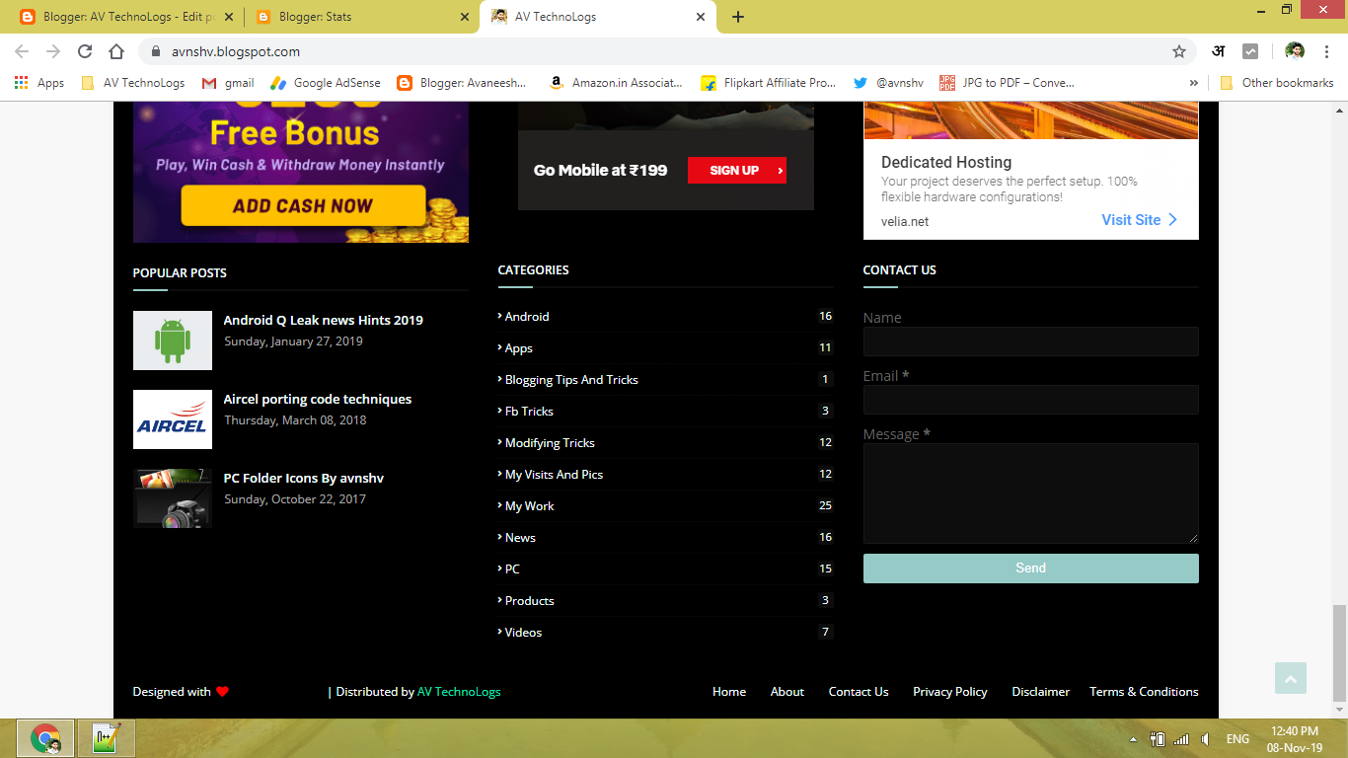1348x758 pixels.
Task: Open the Amazon.in Associates bookmark
Action: [616, 83]
